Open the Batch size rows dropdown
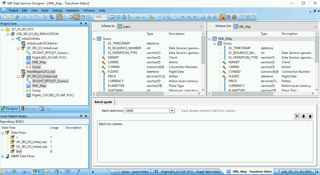 click(172, 111)
